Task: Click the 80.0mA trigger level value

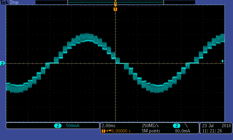Action: click(x=182, y=131)
